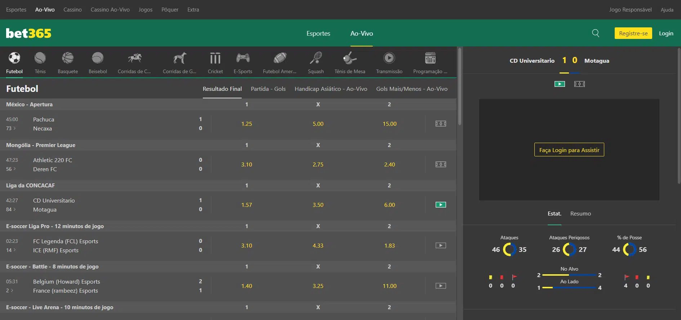
Task: Open Cassino Ao-Vivo in the top bar
Action: (110, 9)
